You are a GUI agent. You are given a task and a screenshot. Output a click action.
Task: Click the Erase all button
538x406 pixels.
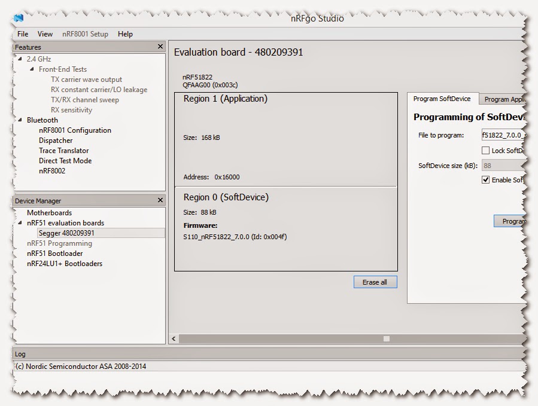[x=375, y=282]
